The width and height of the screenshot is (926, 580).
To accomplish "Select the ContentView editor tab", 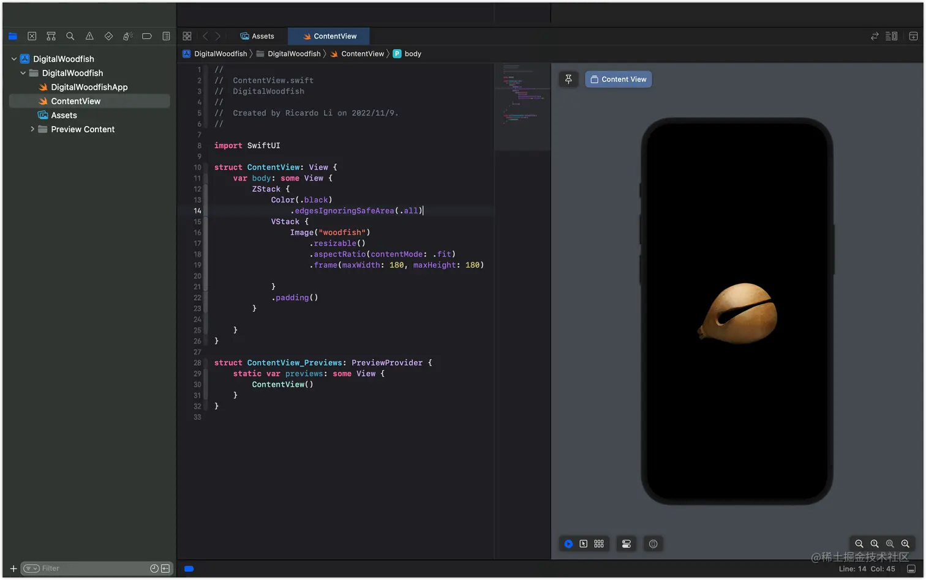I will tap(329, 36).
